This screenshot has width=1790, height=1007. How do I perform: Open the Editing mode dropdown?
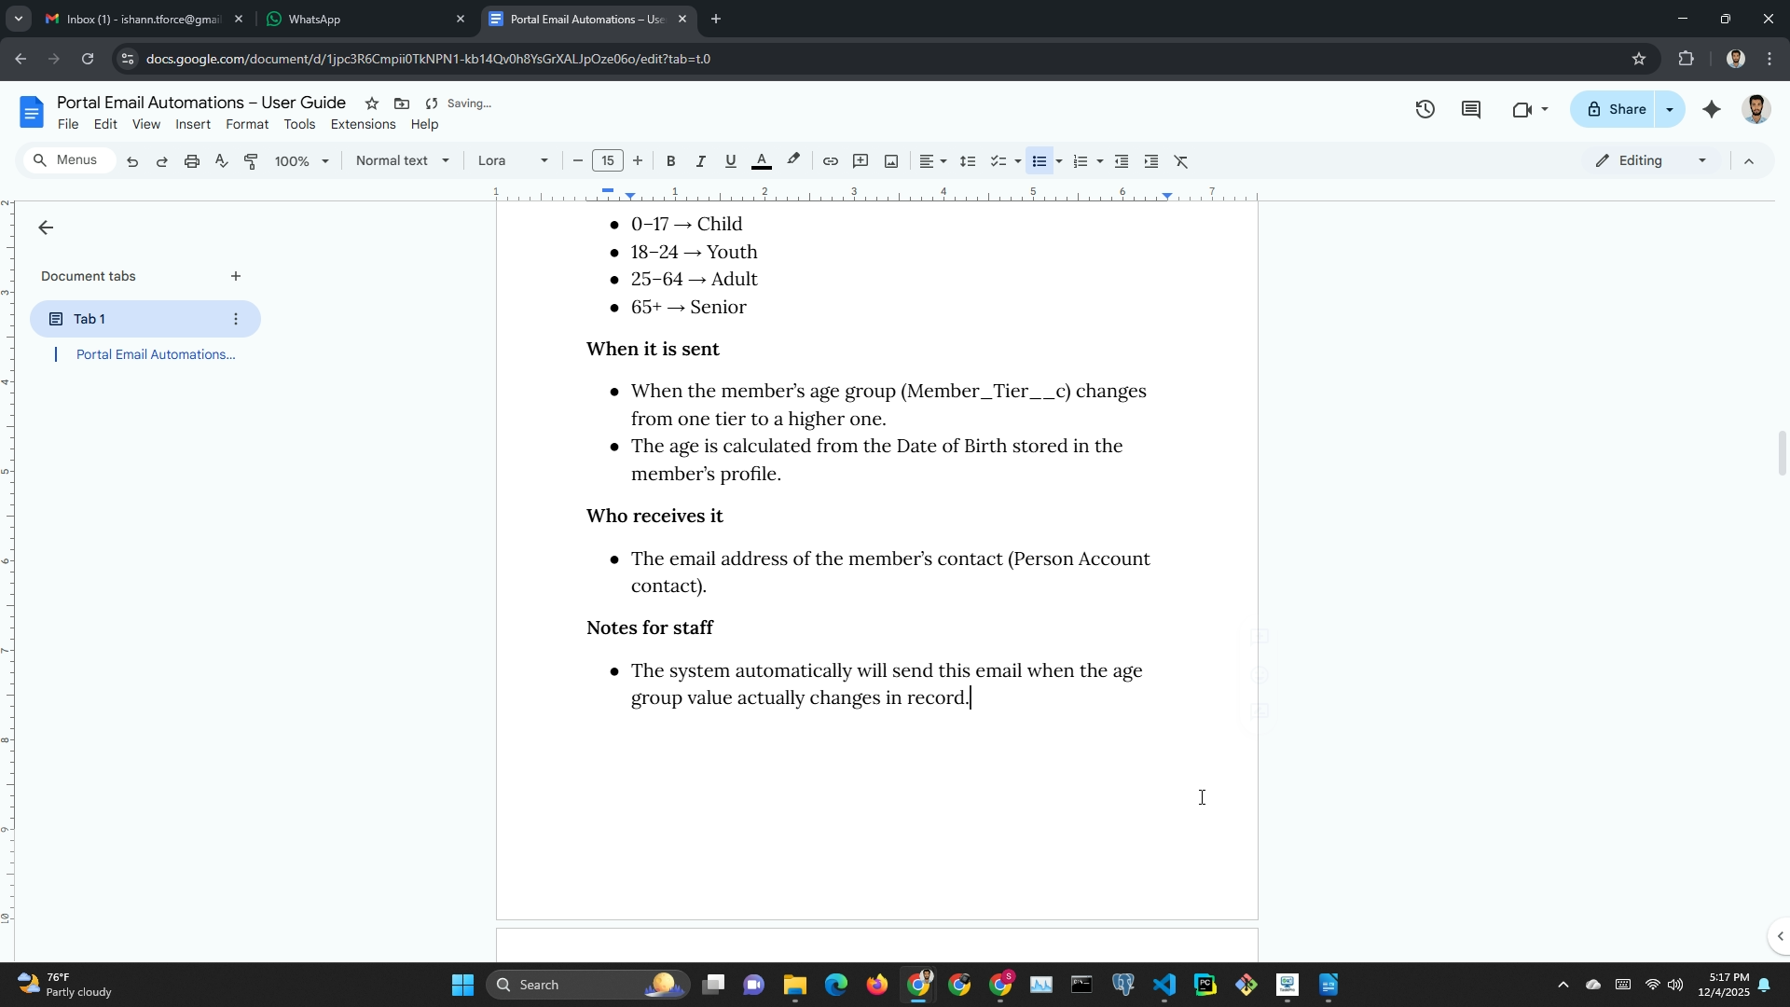point(1651,161)
